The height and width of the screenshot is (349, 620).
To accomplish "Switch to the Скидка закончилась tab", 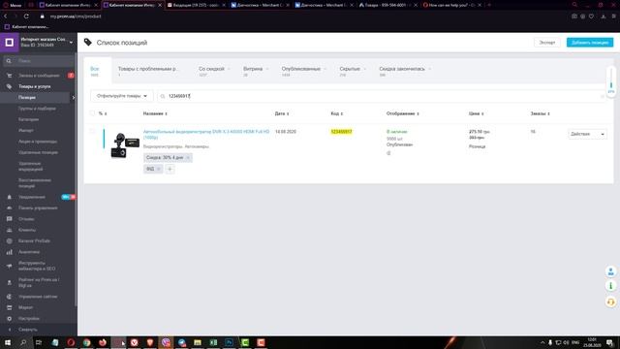I will tap(405, 71).
